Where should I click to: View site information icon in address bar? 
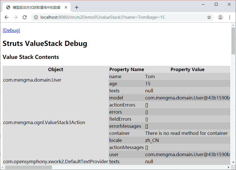pos(36,17)
